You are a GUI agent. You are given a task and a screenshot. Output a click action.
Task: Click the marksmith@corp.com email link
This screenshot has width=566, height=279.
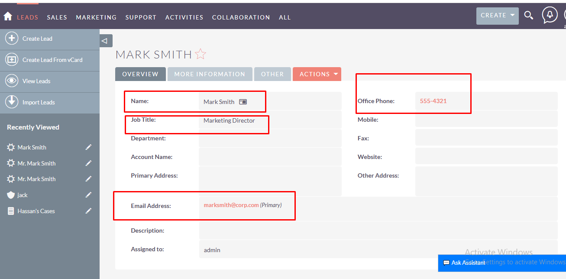click(231, 205)
